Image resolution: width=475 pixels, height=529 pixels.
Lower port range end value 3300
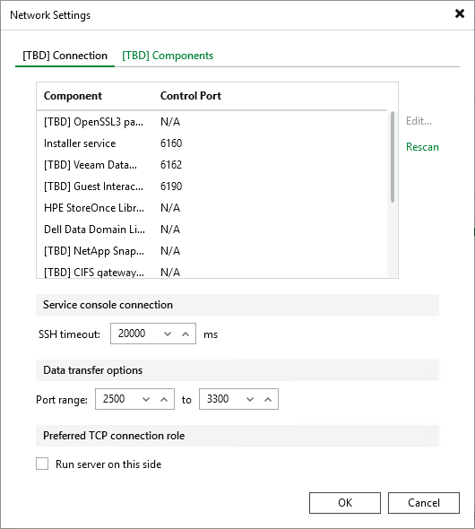point(250,400)
